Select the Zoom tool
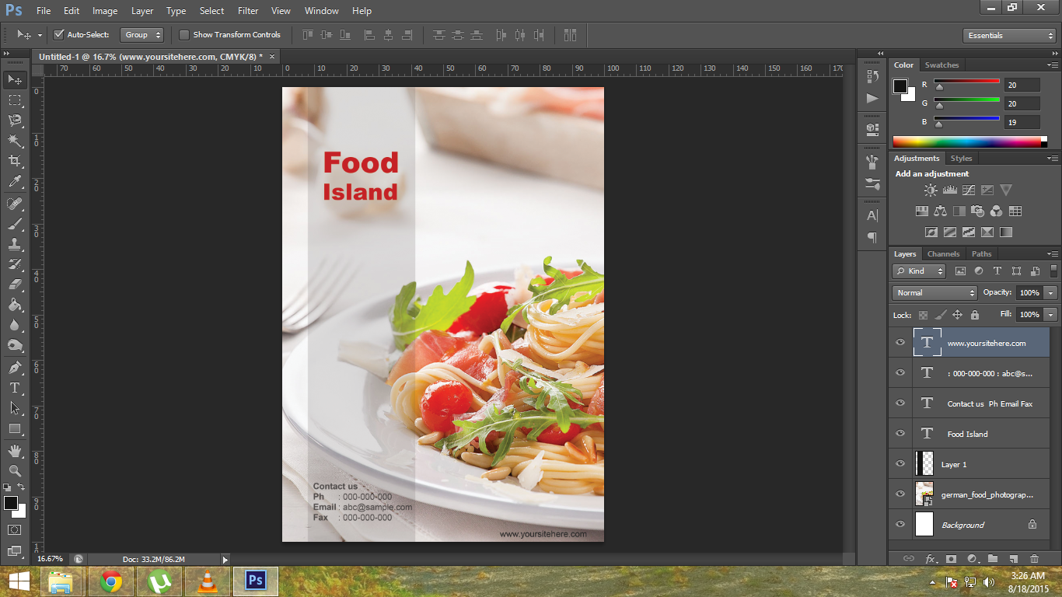 14,470
